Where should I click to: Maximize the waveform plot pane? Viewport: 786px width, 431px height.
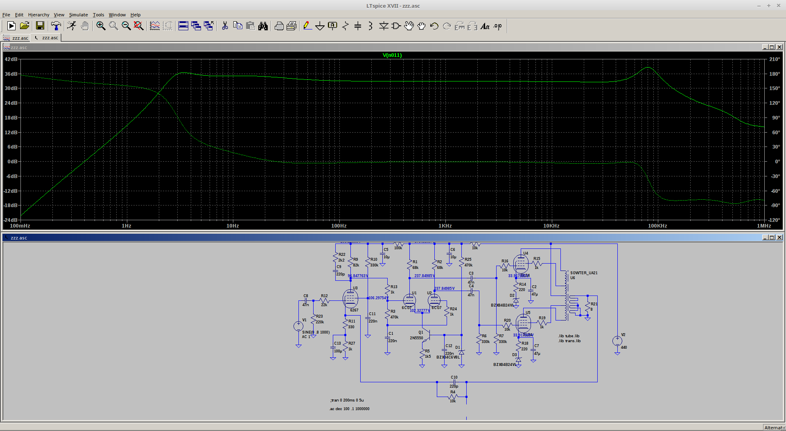click(x=772, y=47)
